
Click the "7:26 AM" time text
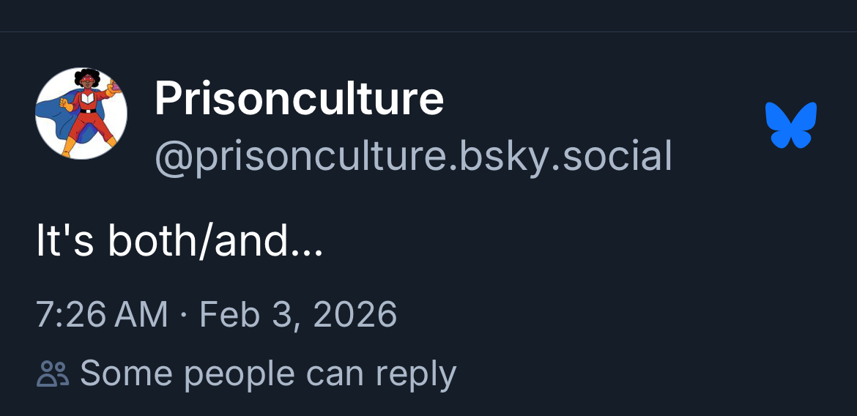point(102,315)
